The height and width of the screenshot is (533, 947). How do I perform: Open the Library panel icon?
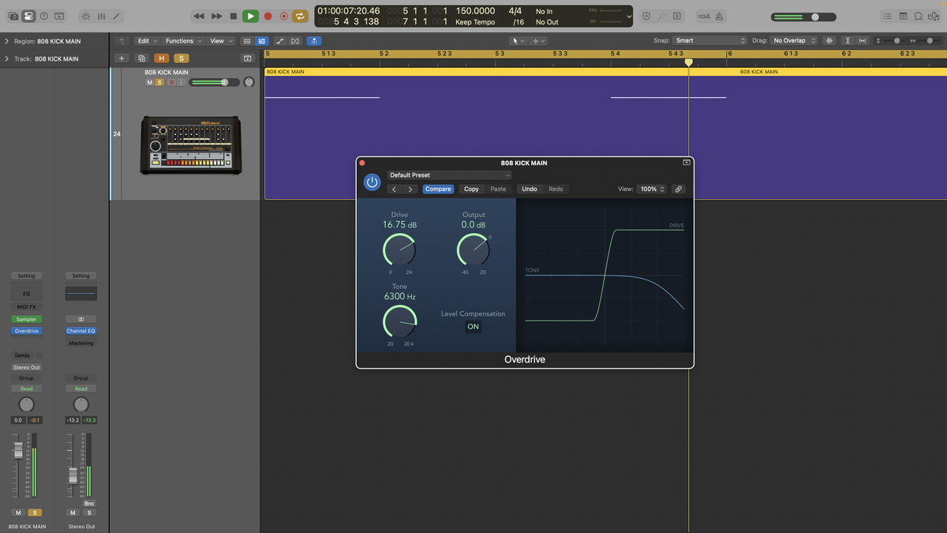coord(13,16)
